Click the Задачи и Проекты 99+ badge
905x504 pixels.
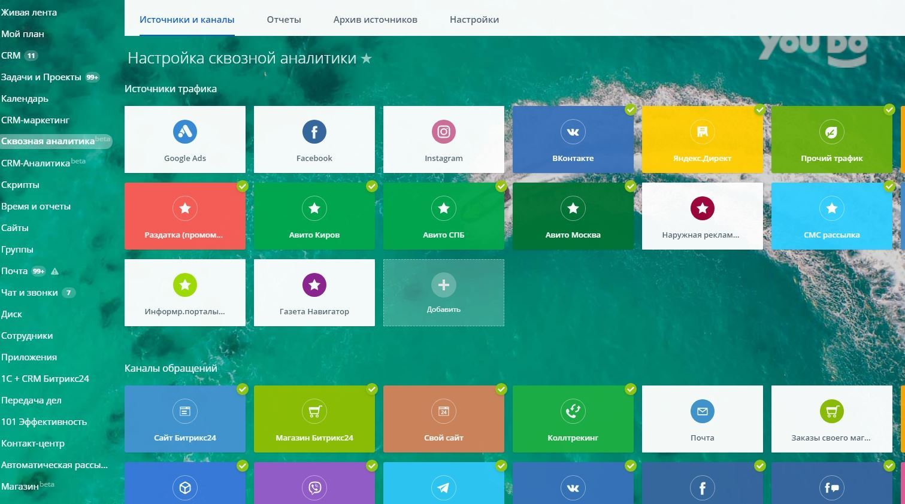[92, 77]
